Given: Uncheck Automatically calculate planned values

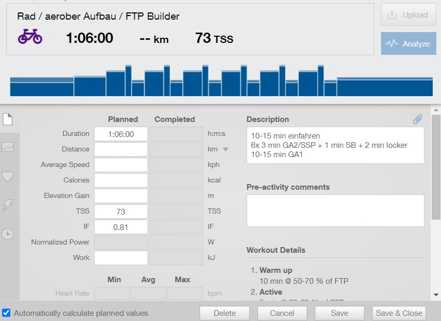Looking at the screenshot, I should [5, 313].
